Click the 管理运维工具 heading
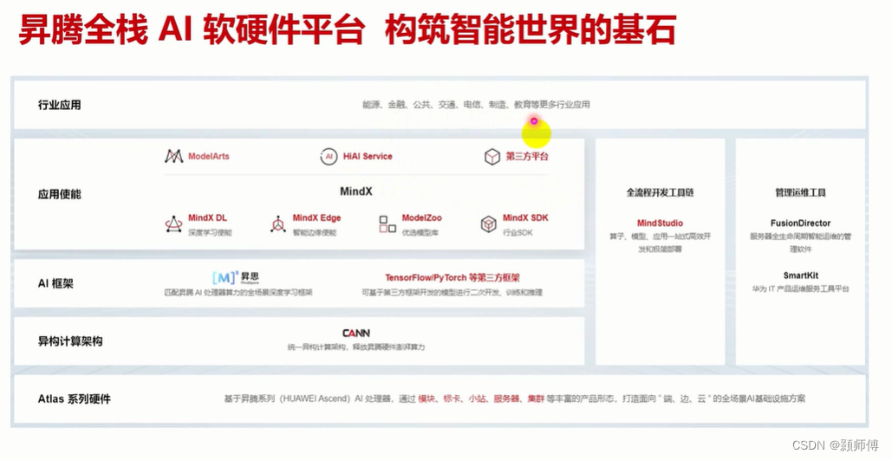The image size is (892, 460). 800,193
